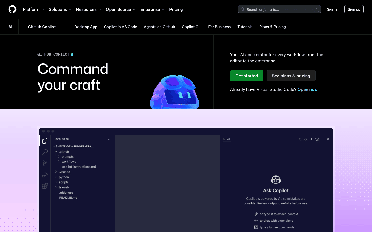Open Copilot in VS Code tab
This screenshot has width=372, height=232.
[x=121, y=27]
